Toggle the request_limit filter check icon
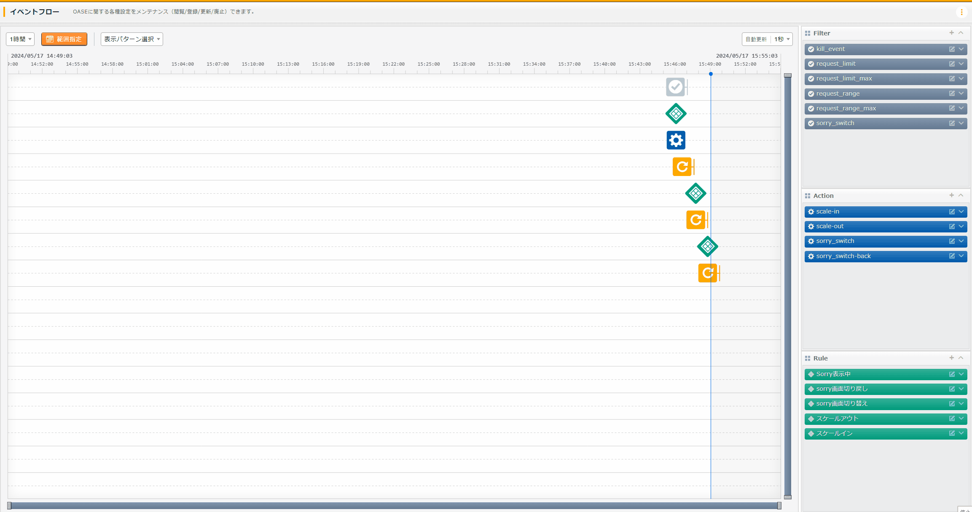972x512 pixels. tap(811, 64)
